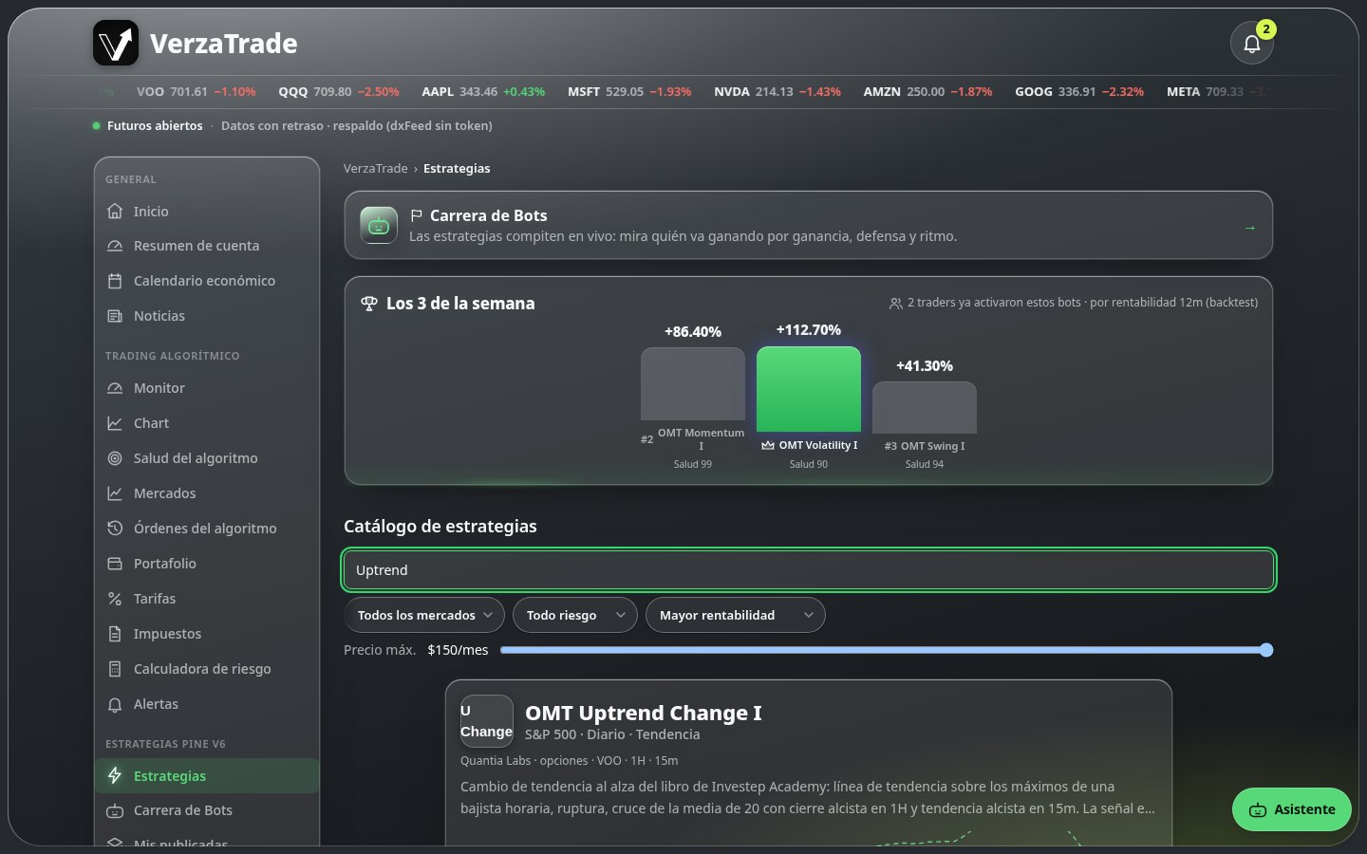This screenshot has width=1367, height=854.
Task: Click the GOOG ticker quote
Action: (1079, 92)
